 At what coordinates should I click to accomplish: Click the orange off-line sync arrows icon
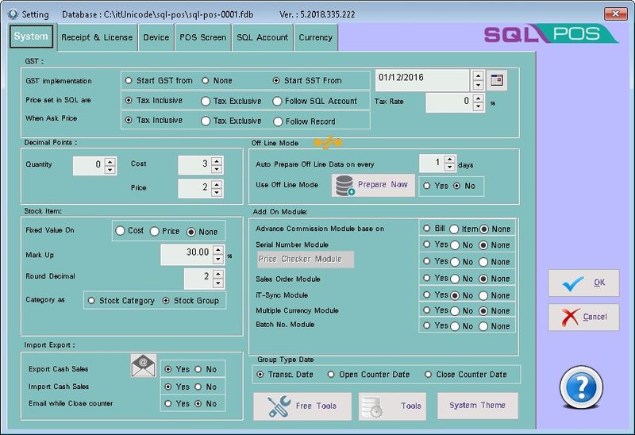(328, 143)
